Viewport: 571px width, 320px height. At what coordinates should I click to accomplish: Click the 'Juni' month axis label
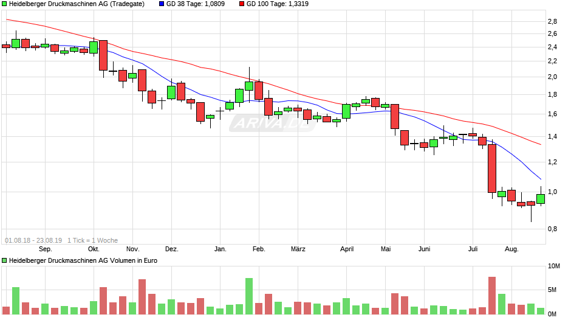(424, 249)
